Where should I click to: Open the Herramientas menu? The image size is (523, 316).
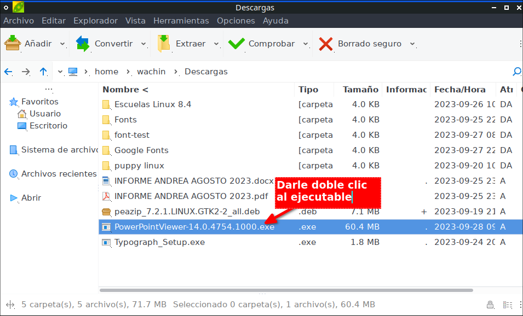click(x=181, y=21)
